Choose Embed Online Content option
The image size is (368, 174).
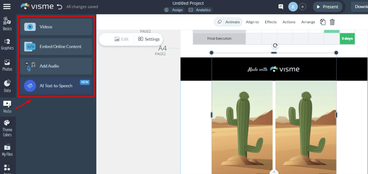click(56, 47)
